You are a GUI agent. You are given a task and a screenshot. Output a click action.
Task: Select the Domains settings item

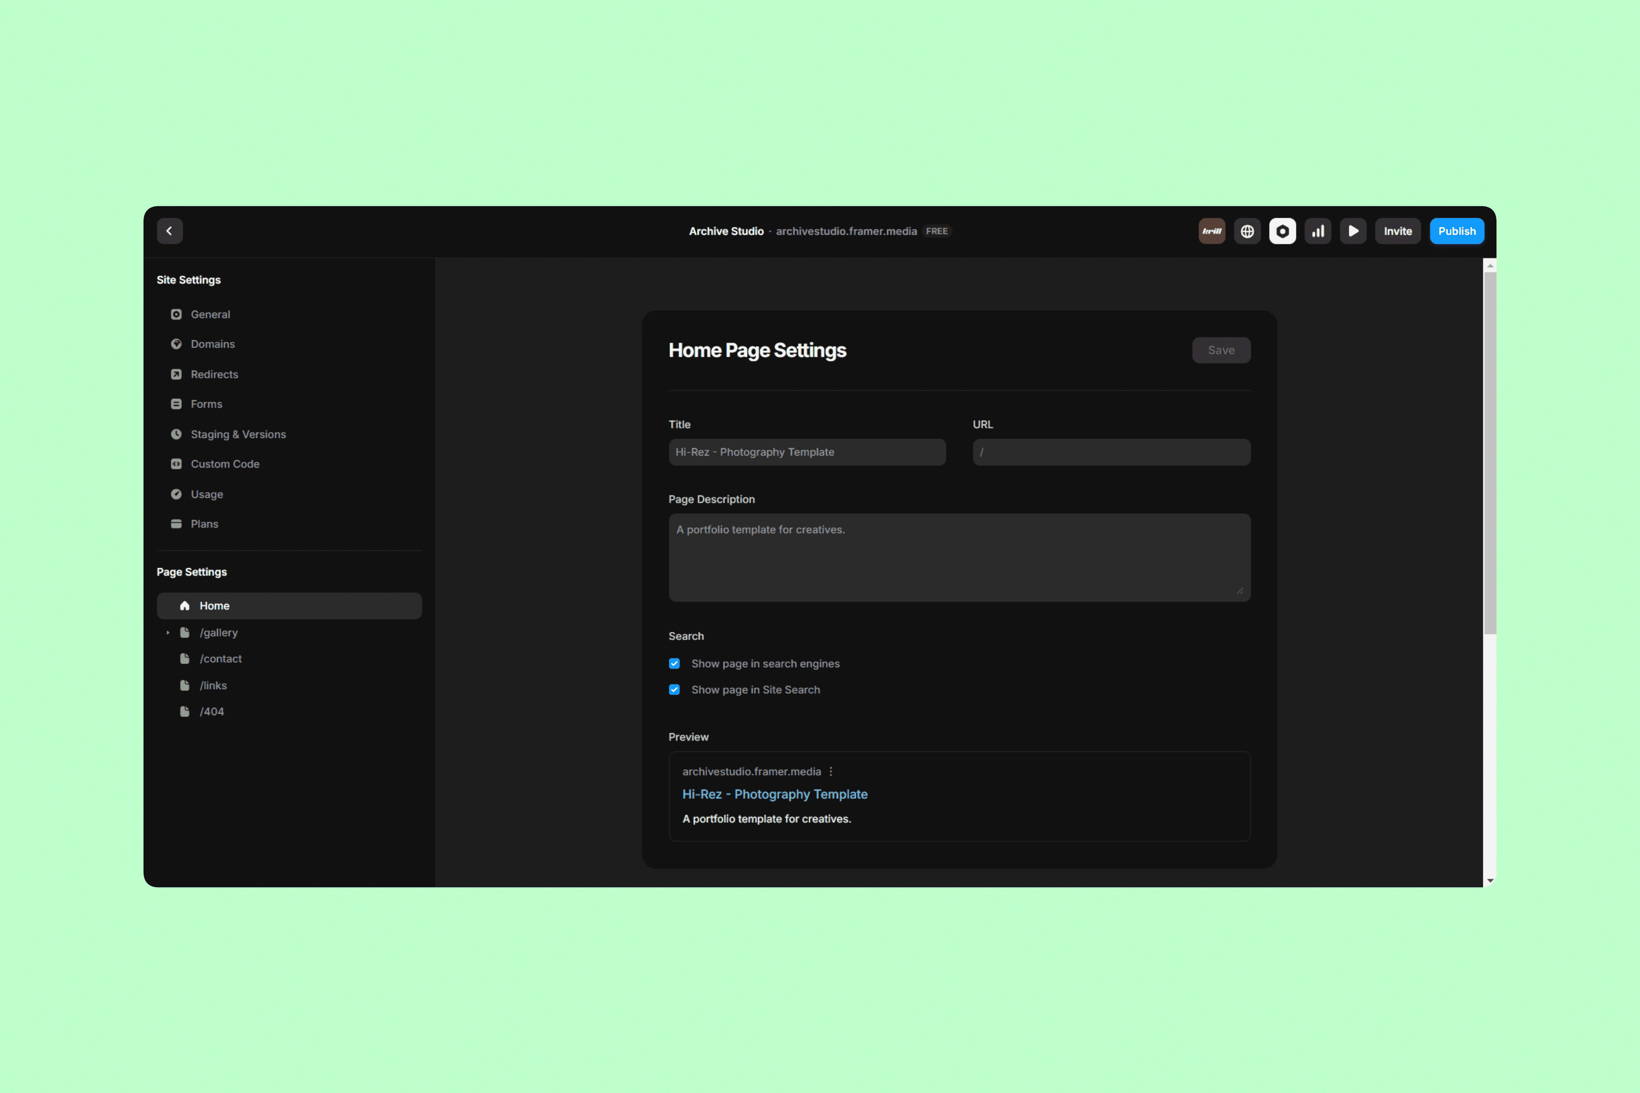tap(213, 345)
